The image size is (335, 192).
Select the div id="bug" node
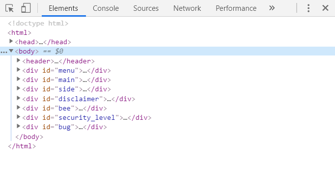click(64, 127)
